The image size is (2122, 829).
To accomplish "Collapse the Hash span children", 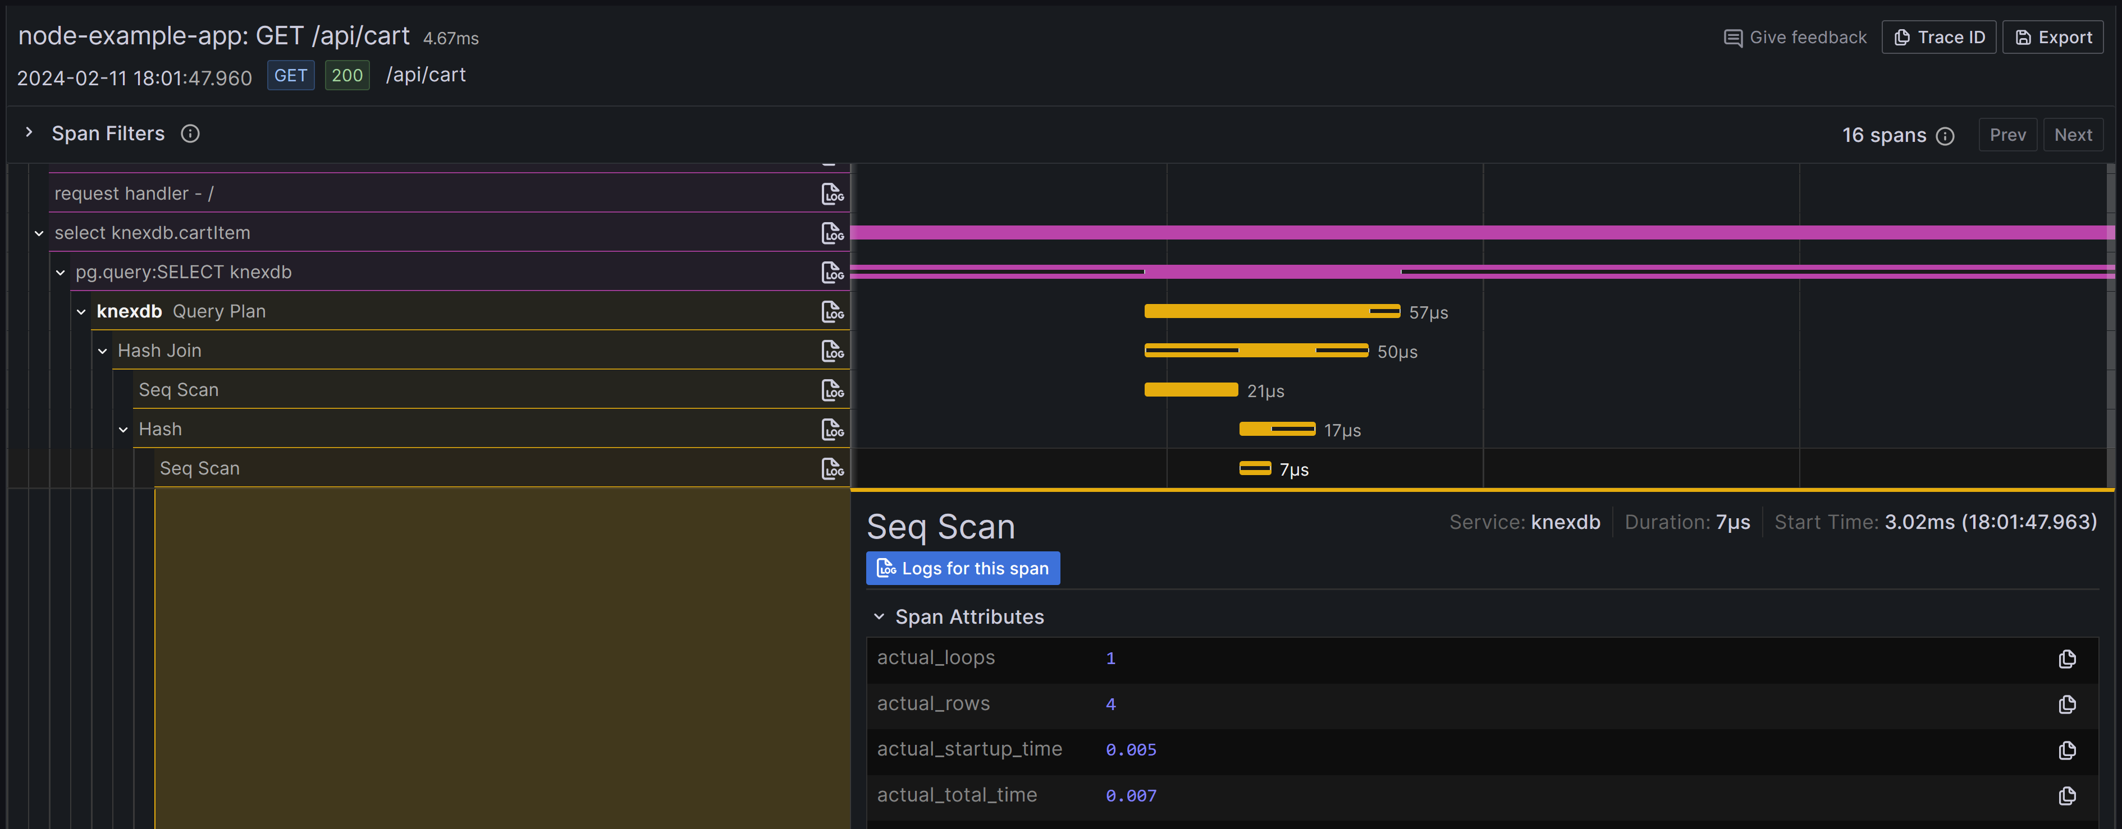I will pos(124,430).
